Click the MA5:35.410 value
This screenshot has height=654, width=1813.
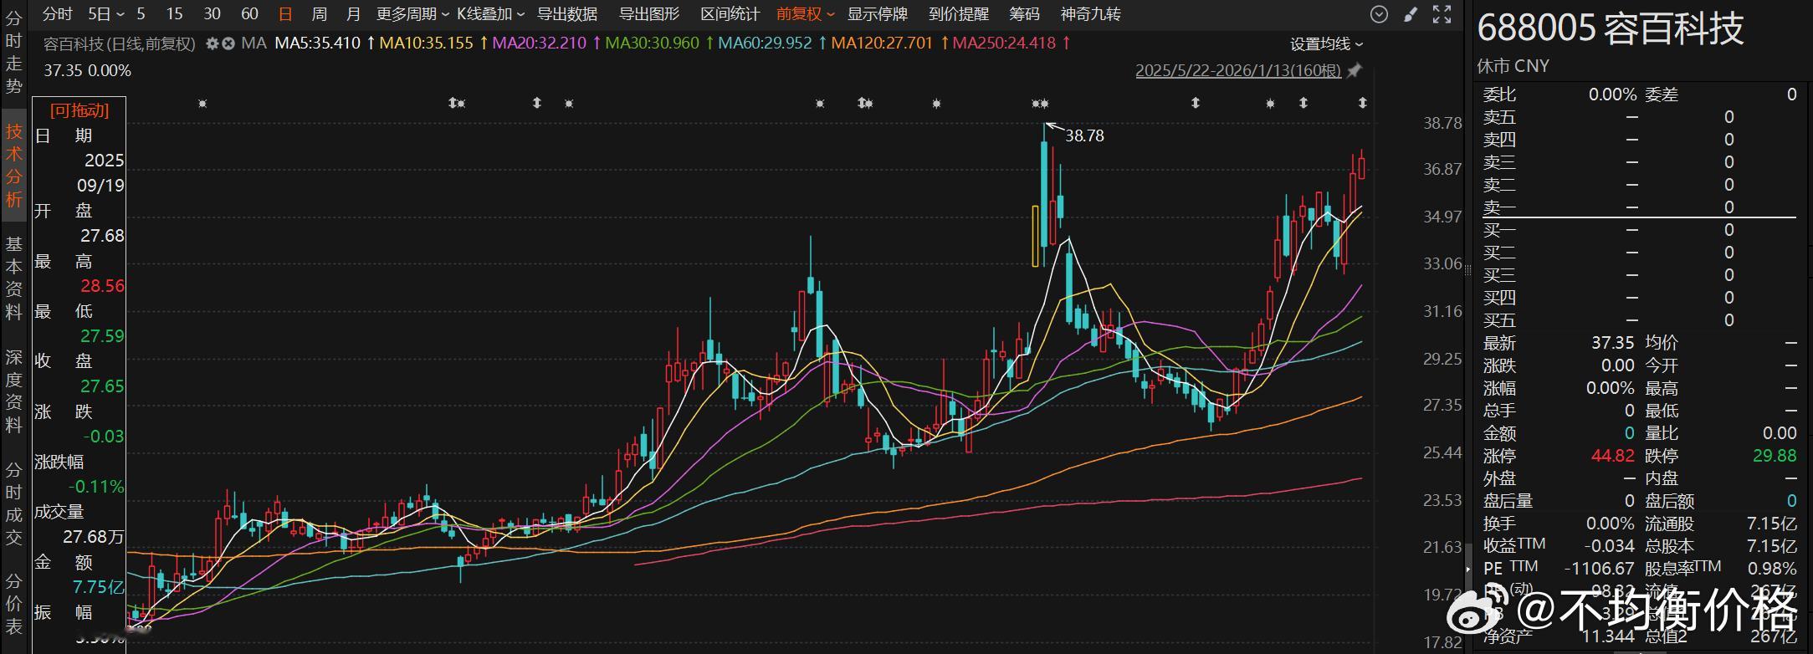[x=318, y=43]
